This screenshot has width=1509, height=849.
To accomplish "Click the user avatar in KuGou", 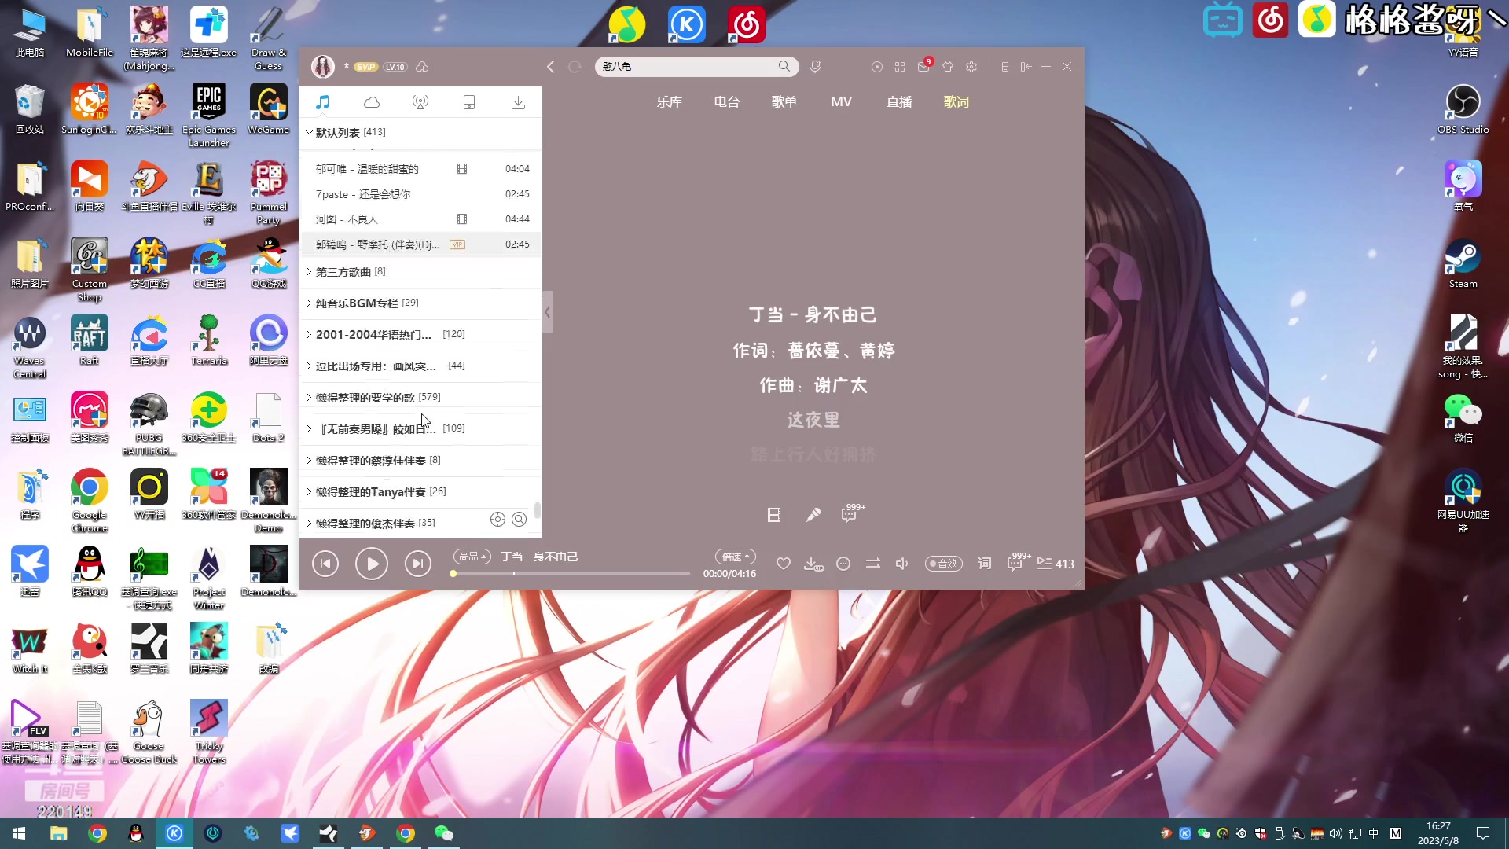I will pos(323,67).
